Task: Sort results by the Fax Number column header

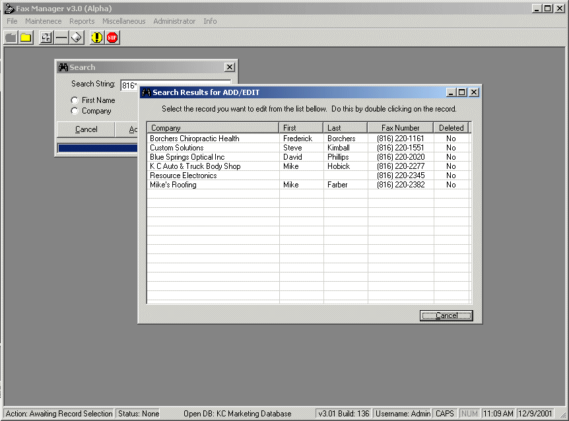Action: pos(400,128)
